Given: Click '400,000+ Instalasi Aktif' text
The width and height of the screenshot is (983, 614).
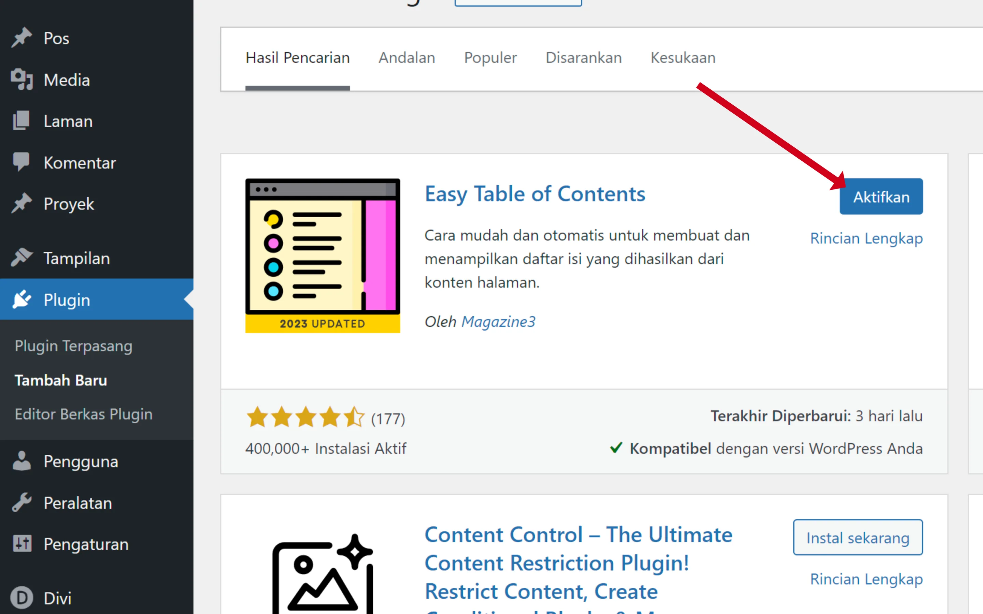Looking at the screenshot, I should pyautogui.click(x=326, y=448).
